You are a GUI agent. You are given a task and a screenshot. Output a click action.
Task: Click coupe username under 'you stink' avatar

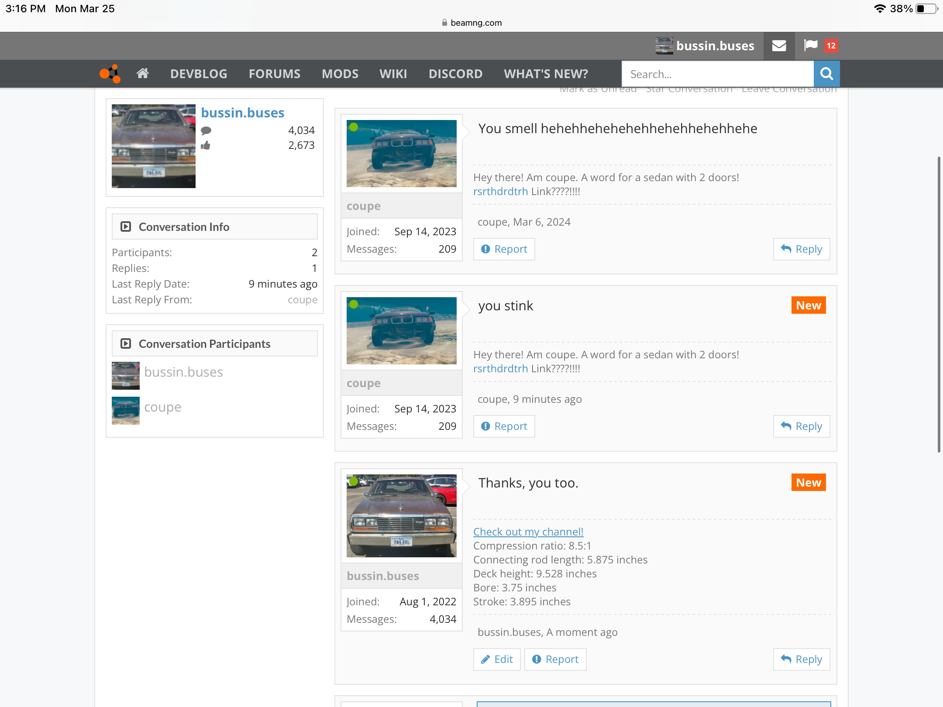pyautogui.click(x=364, y=383)
